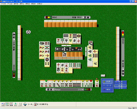
Task: Click the 中 tile in bottom player's discards
Action: (58, 65)
